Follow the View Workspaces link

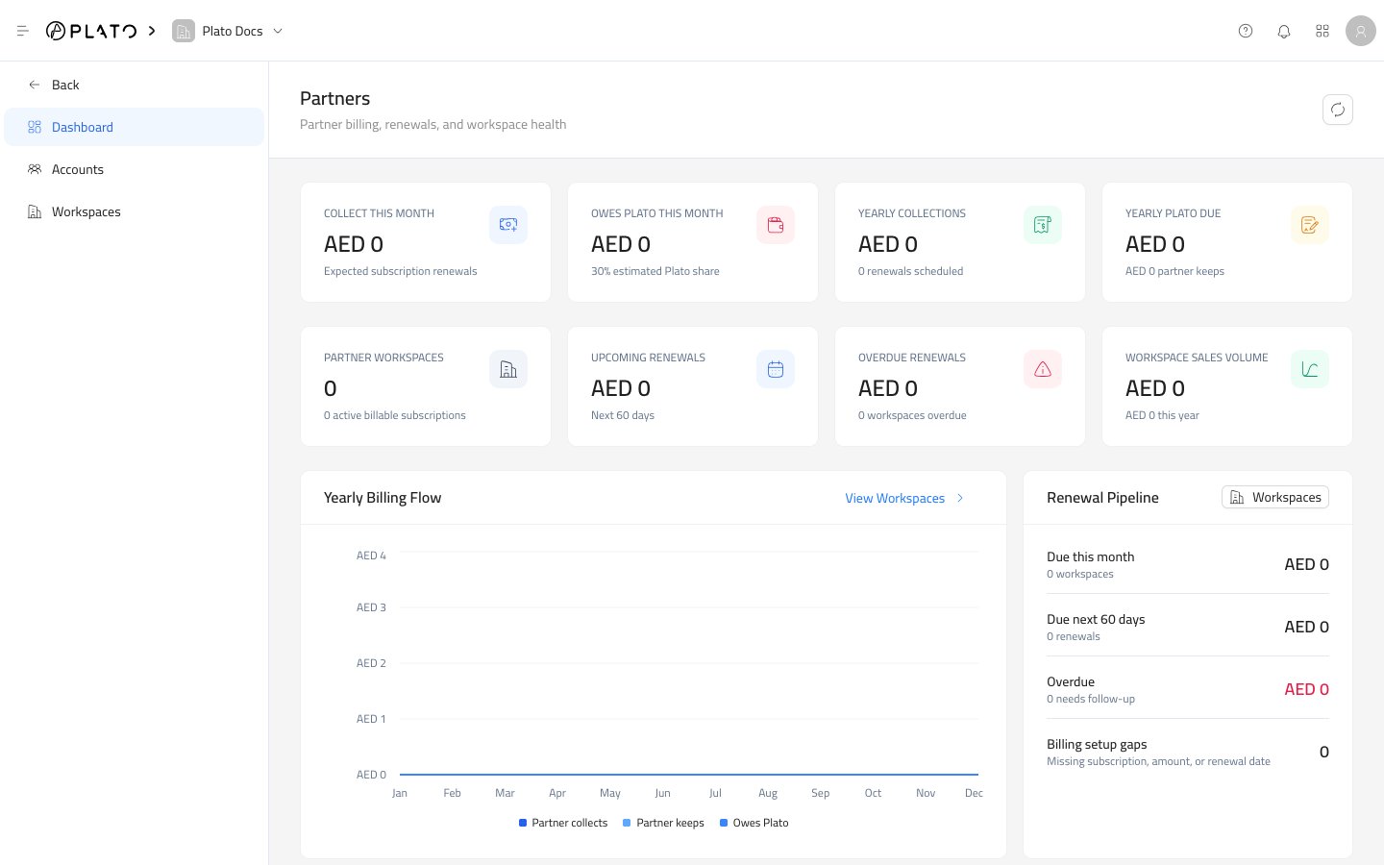pos(895,498)
